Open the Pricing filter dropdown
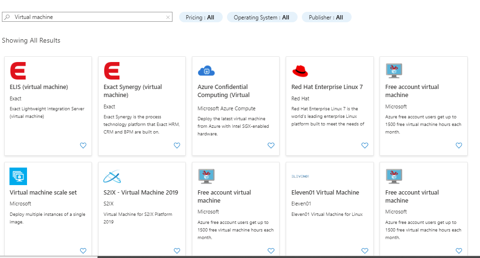Image resolution: width=480 pixels, height=258 pixels. [x=200, y=18]
